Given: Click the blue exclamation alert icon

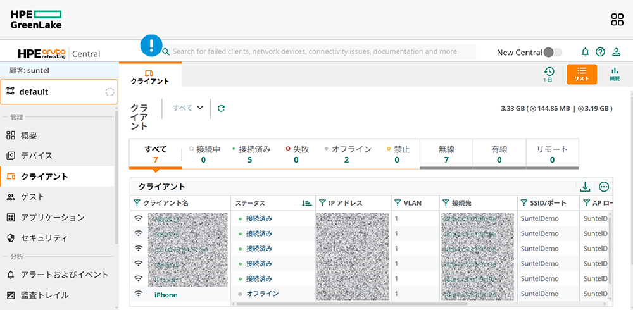Looking at the screenshot, I should tap(151, 45).
